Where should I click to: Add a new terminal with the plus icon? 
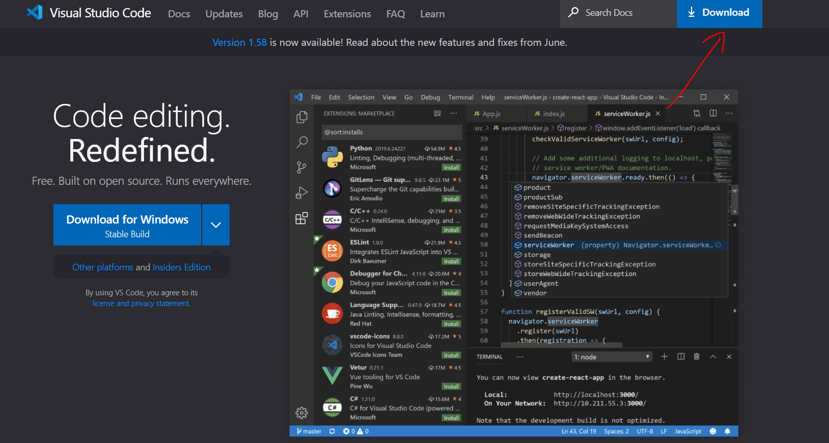coord(665,357)
